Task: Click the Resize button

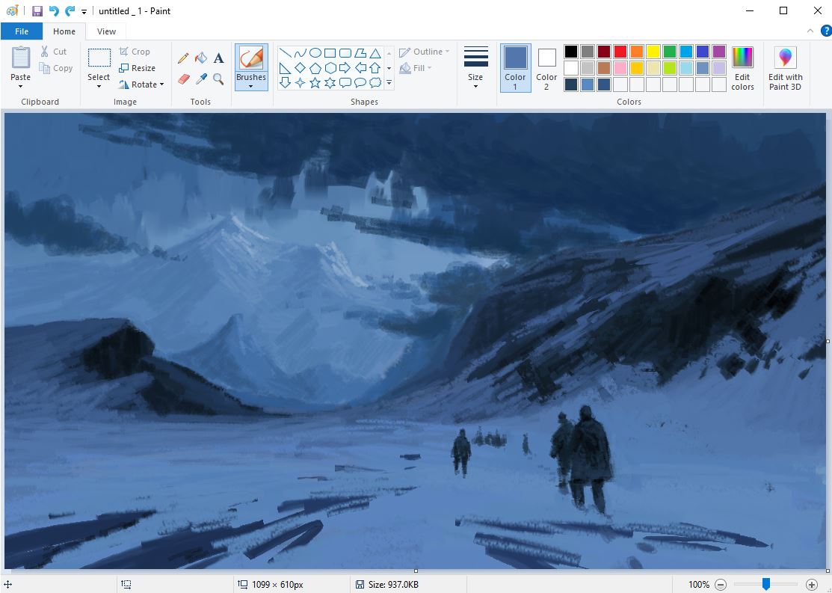Action: [x=137, y=68]
